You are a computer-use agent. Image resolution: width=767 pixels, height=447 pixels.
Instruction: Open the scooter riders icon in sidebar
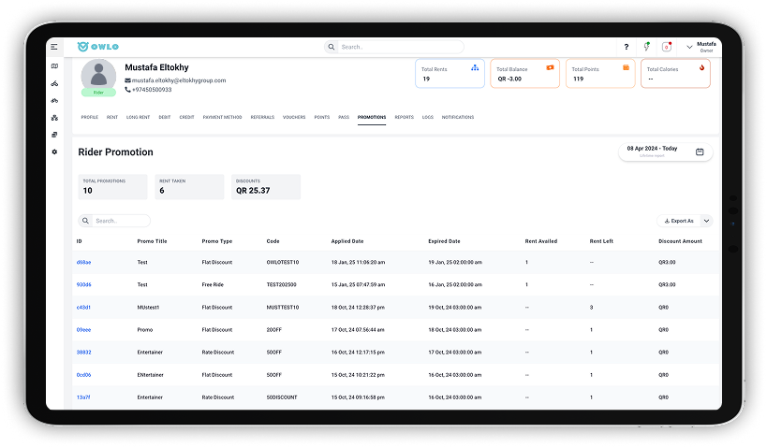(54, 83)
